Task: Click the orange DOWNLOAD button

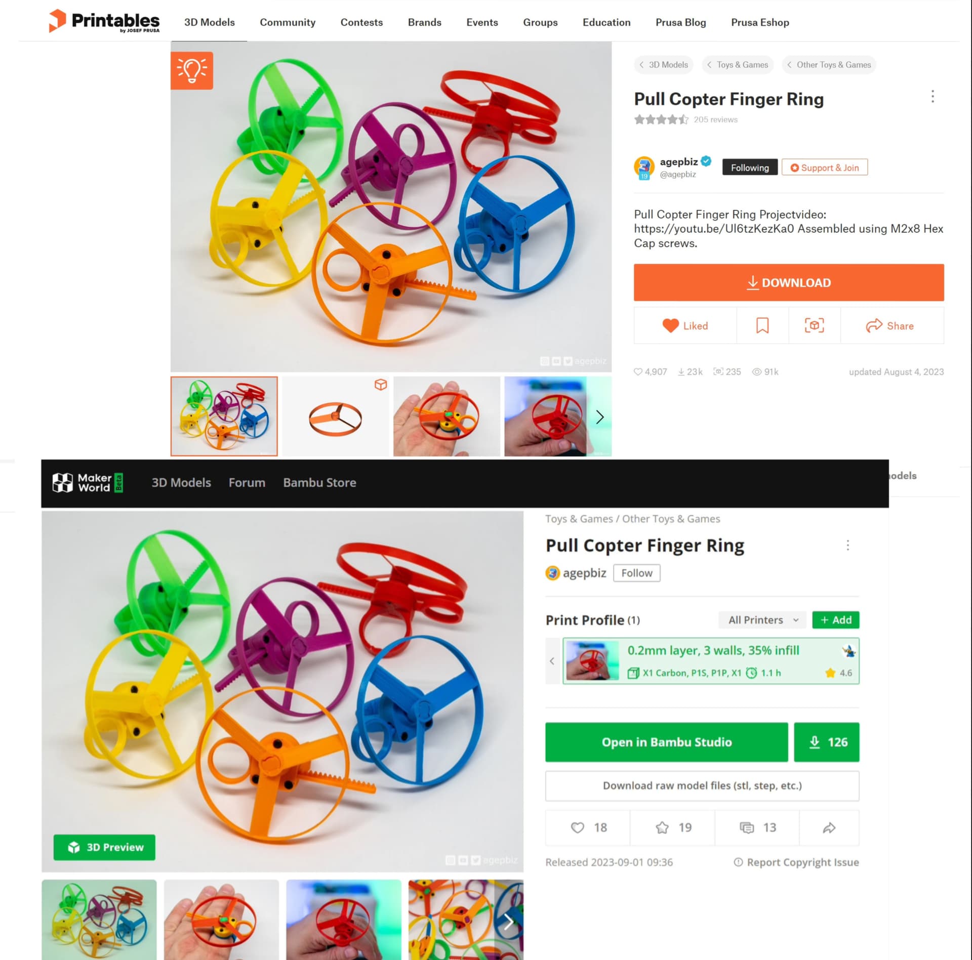Action: pos(788,282)
